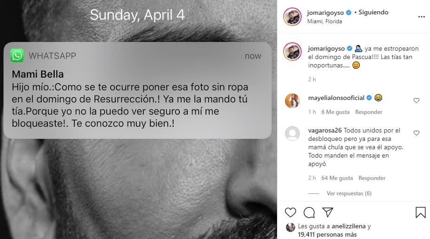This screenshot has height=239, width=430.
Task: Share the post via paper plane icon
Action: [x=328, y=212]
